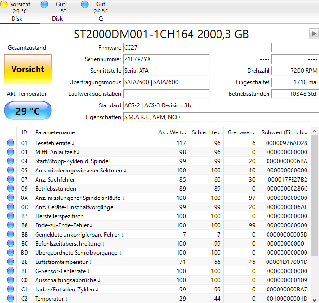Click the empty Laufwerkbuchstaben field

click(166, 94)
